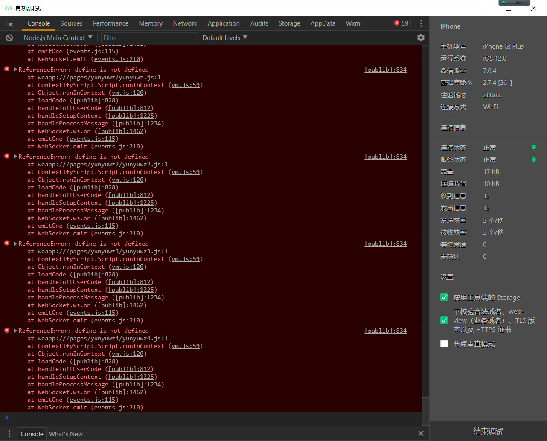Open [publib]:834 source link of yunyuwz.js error

tap(386, 70)
